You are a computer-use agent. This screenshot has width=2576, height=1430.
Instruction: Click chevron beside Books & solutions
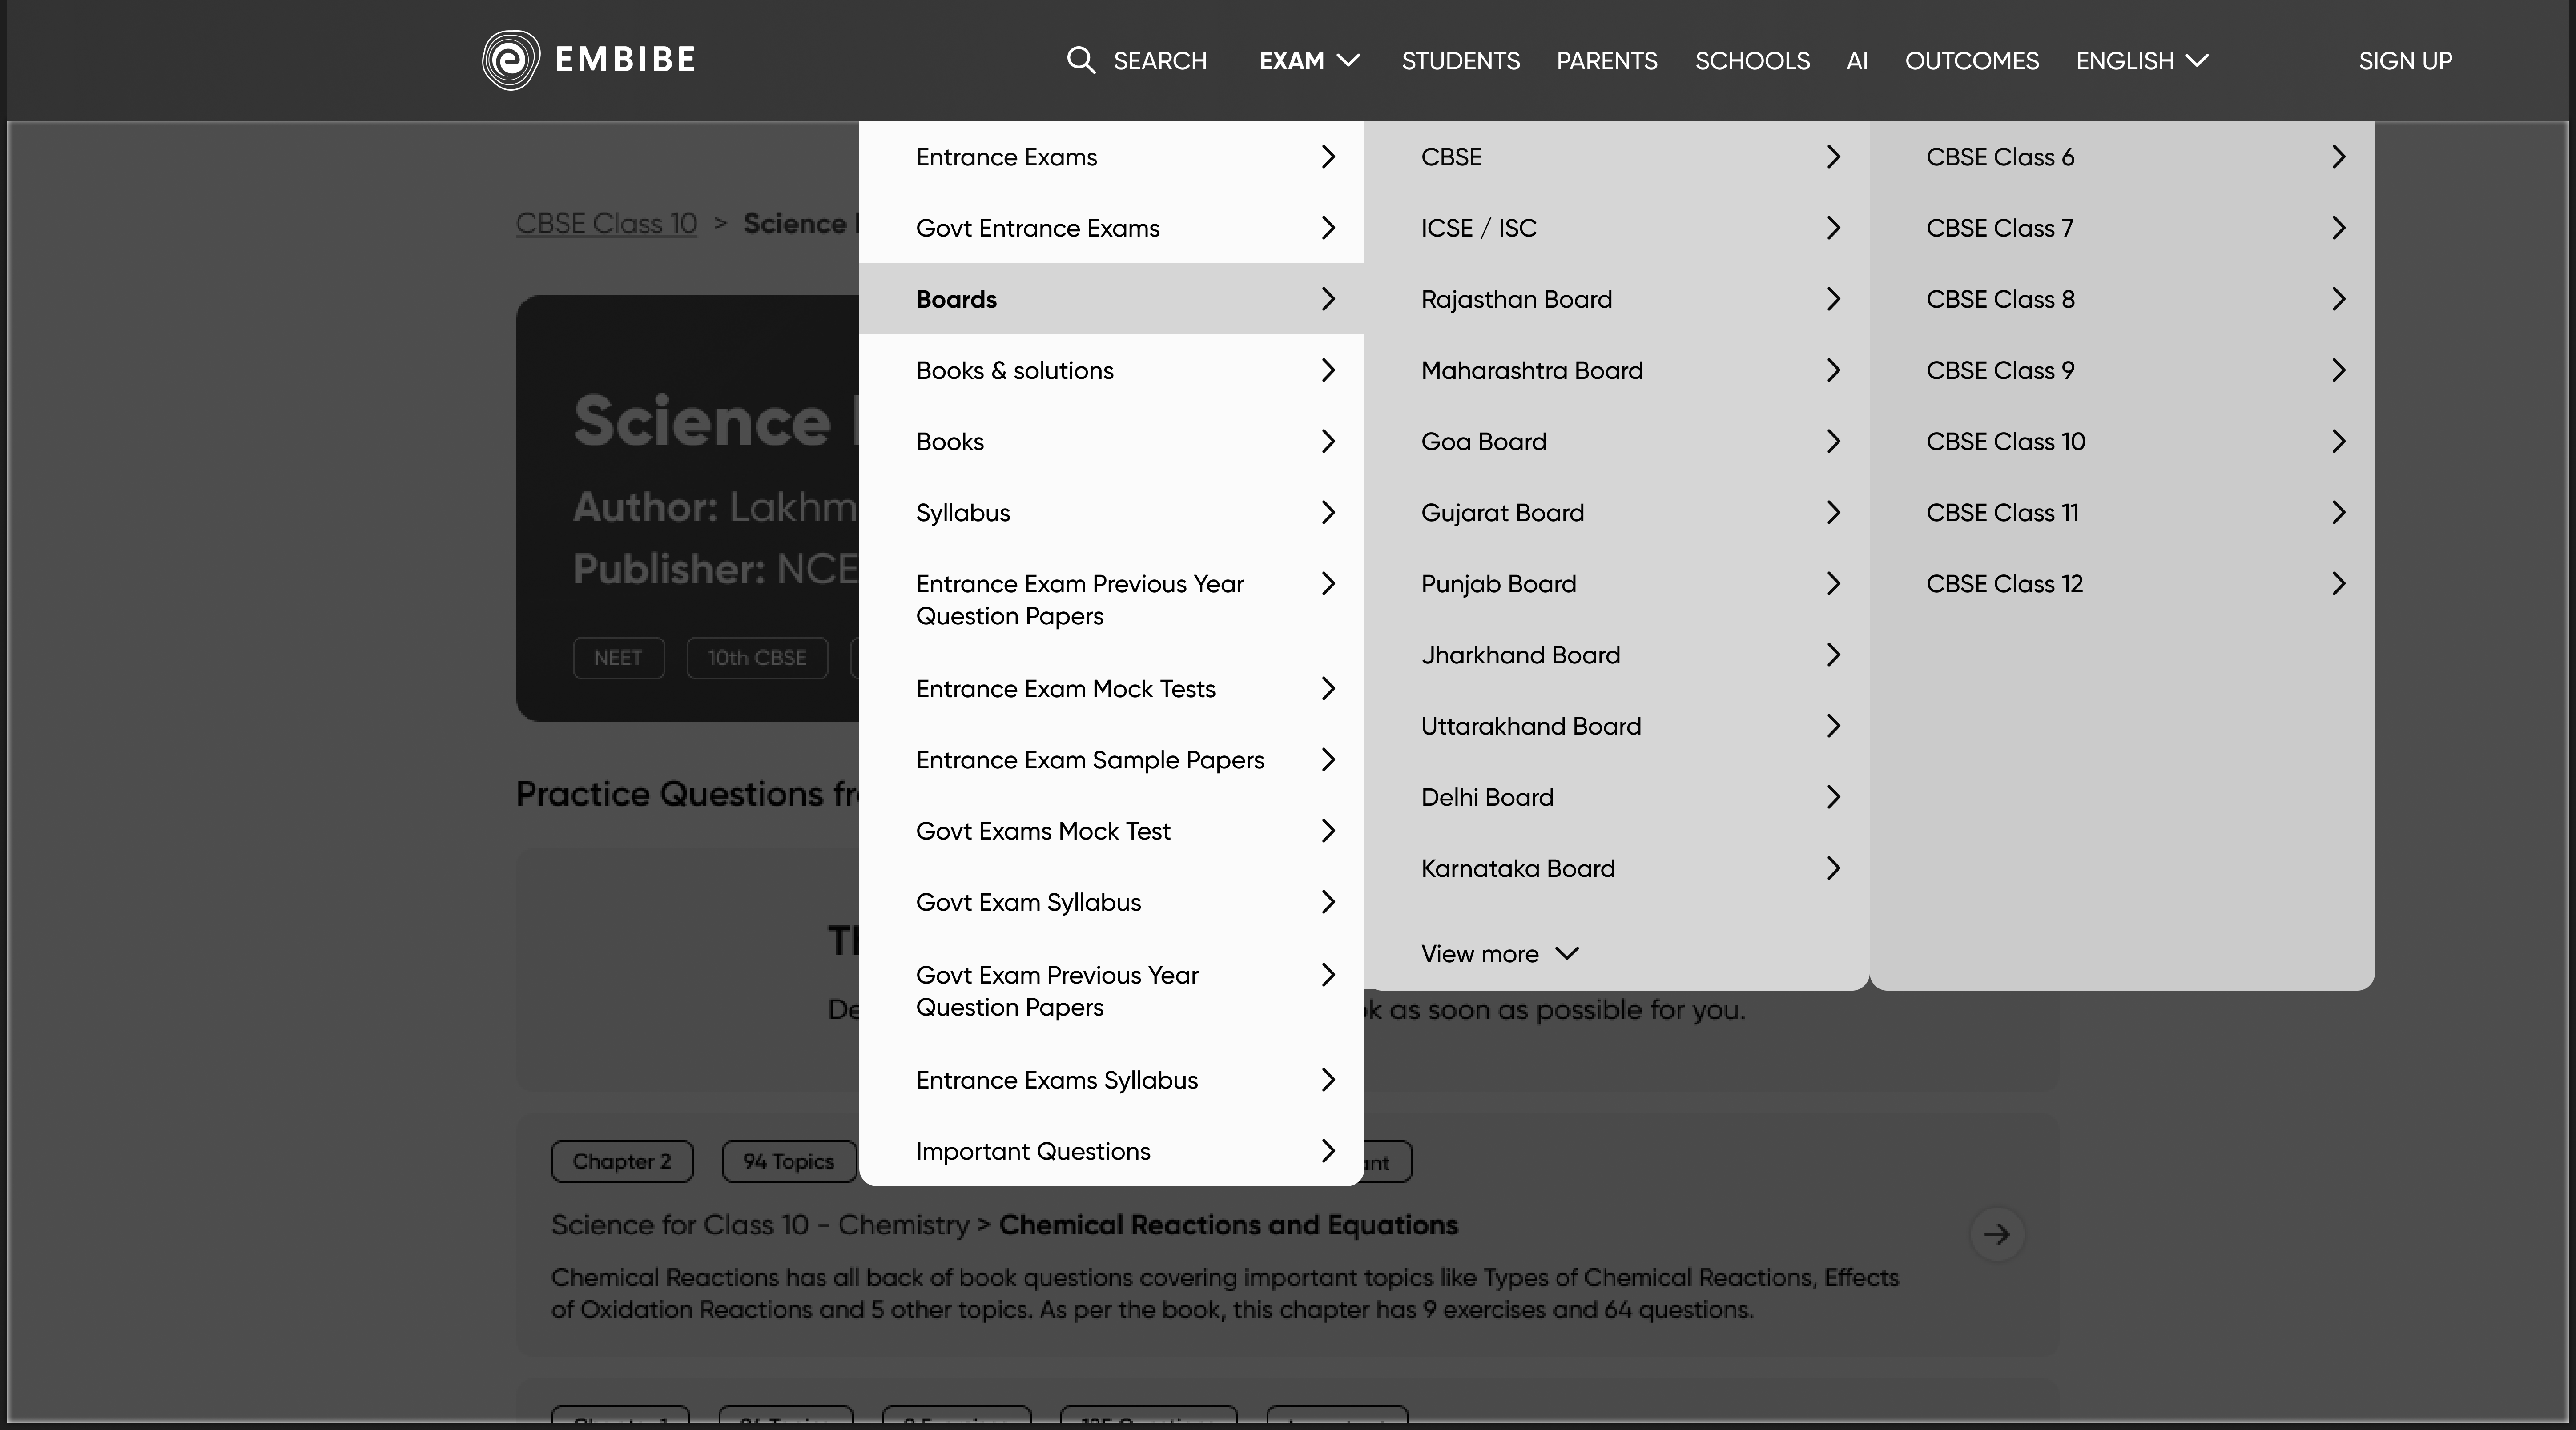(1328, 370)
